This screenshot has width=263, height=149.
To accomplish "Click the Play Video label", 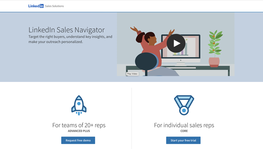I will coord(132,74).
